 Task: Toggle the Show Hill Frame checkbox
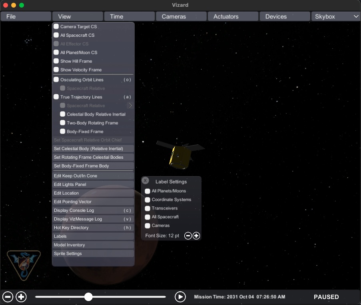56,61
